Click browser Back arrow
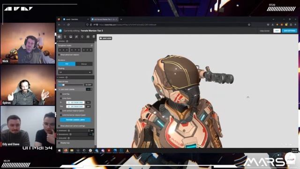300x169 pixels. click(x=59, y=25)
